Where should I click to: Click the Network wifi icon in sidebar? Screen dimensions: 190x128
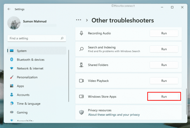click(x=12, y=68)
